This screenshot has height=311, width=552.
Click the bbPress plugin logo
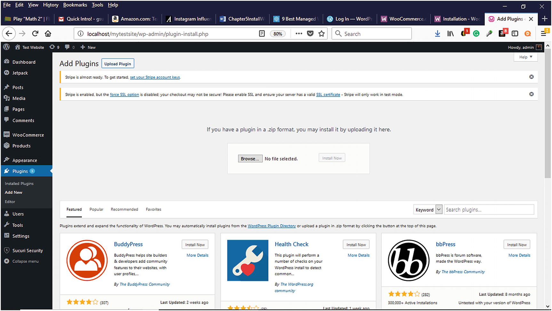(409, 260)
